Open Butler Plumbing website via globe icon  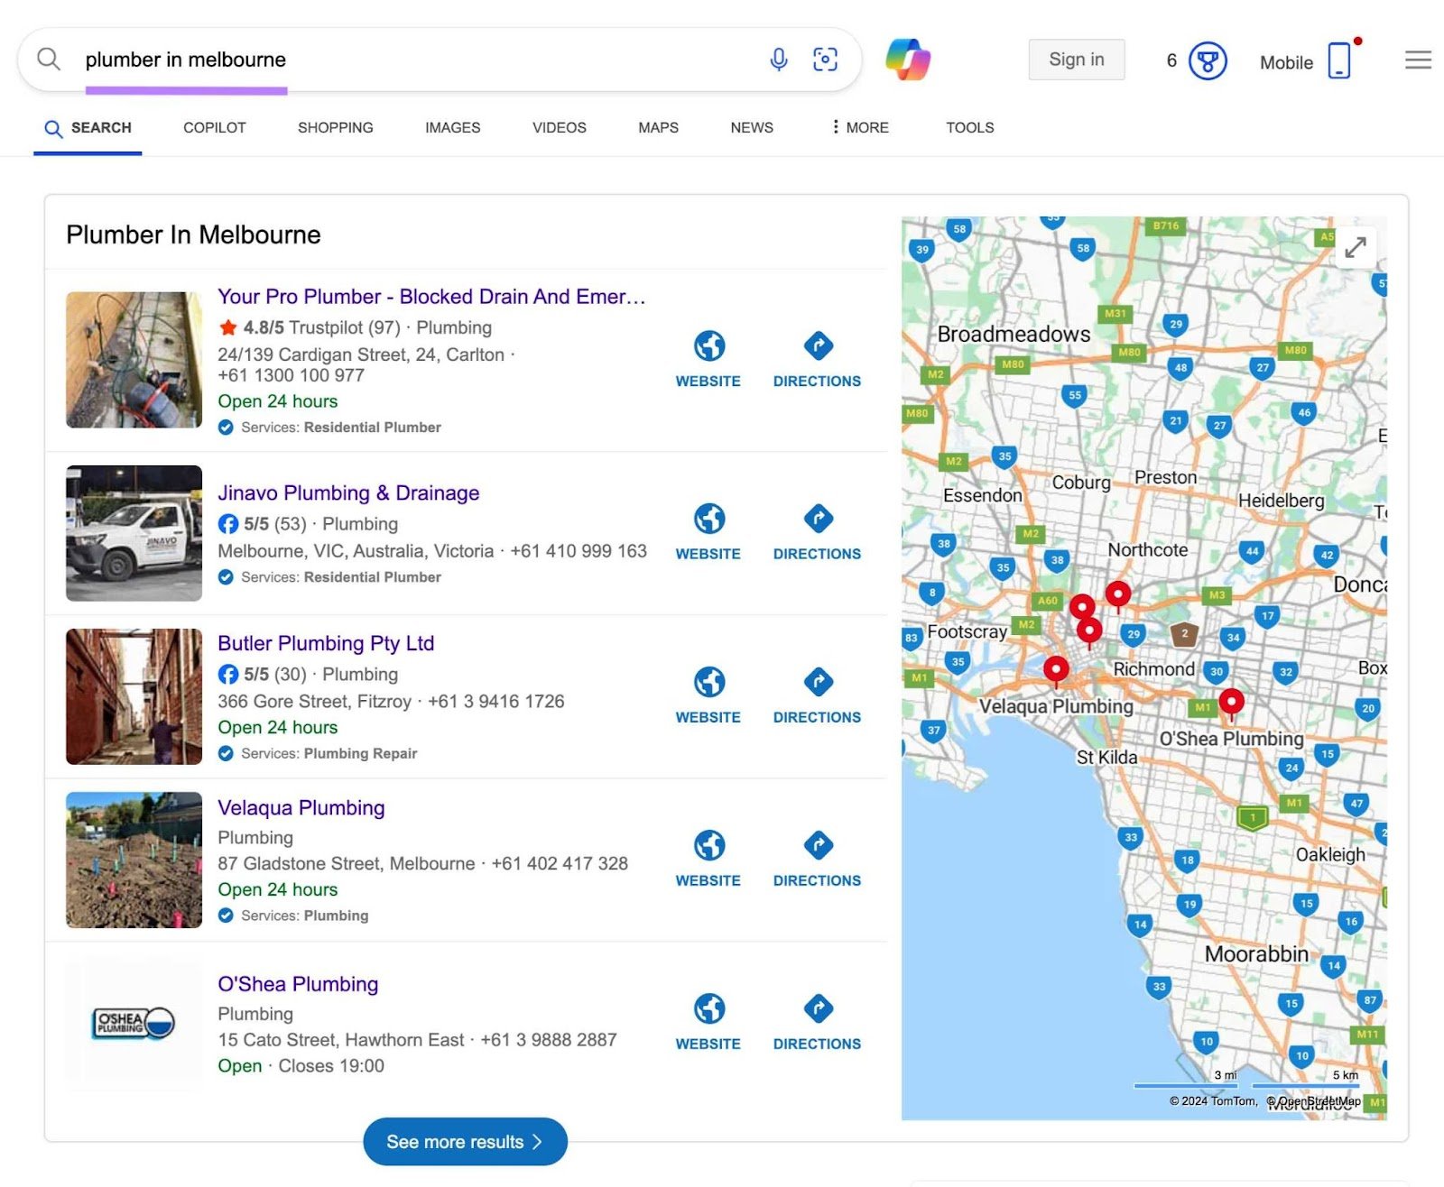[x=708, y=682]
